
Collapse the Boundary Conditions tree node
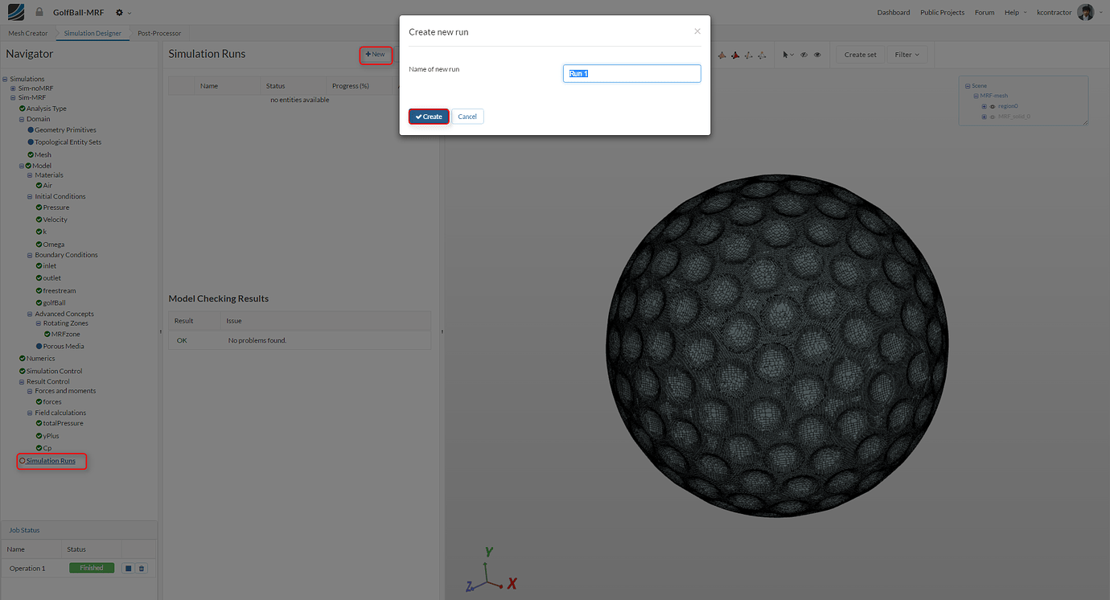30,255
